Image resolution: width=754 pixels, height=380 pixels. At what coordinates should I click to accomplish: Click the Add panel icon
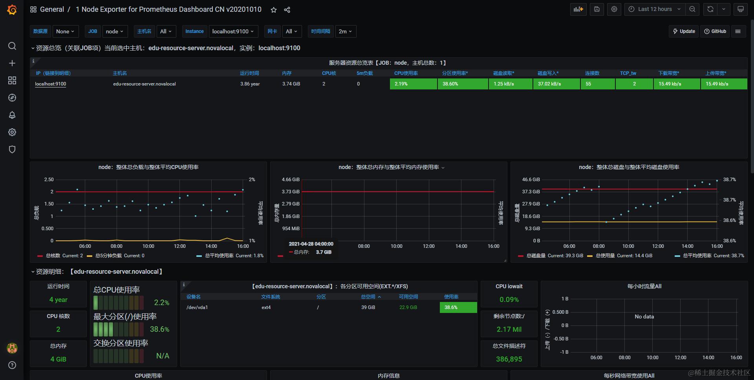coord(578,9)
